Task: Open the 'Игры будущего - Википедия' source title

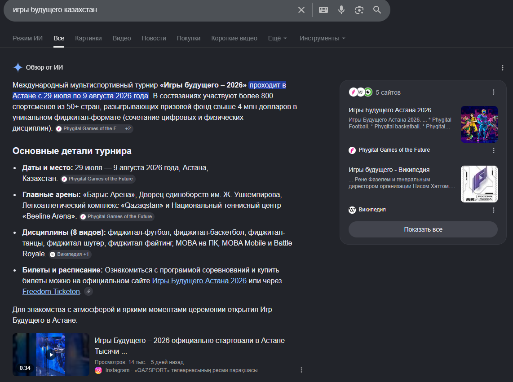Action: [x=389, y=170]
